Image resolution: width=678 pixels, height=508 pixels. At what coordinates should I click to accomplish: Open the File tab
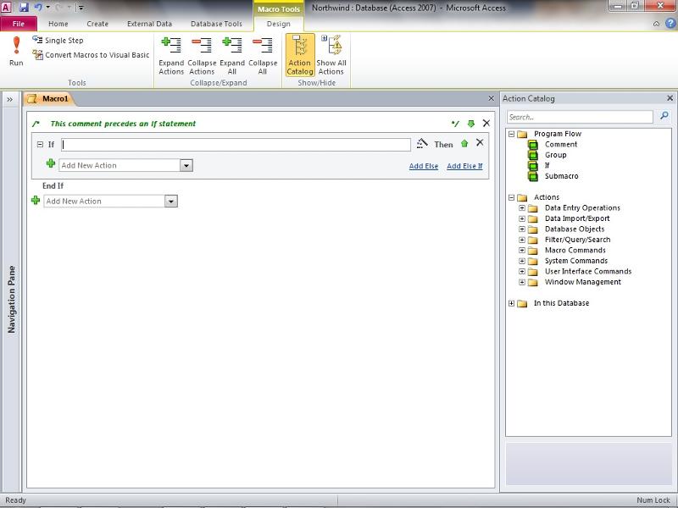tap(19, 24)
